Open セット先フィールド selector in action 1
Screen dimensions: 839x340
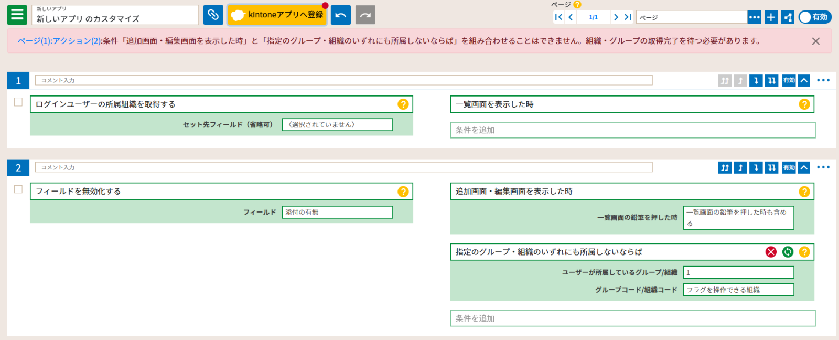tap(337, 125)
